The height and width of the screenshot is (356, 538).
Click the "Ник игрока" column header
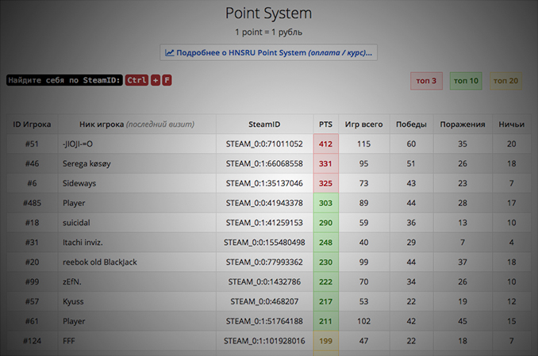(x=136, y=124)
